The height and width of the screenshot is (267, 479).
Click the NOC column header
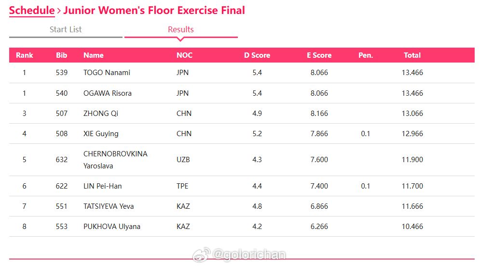[185, 55]
